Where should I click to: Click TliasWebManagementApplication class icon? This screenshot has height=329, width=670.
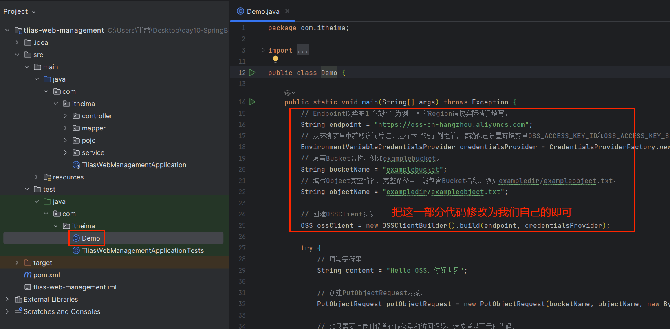click(x=76, y=165)
